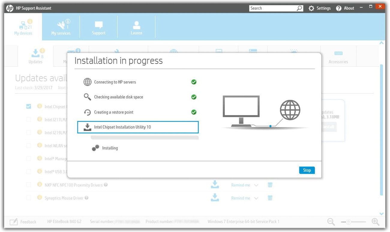Open Feedback in the status bar
390x232 pixels.
click(23, 222)
